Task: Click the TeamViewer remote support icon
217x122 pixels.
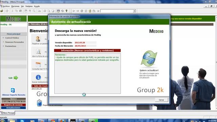Action: 13,90
